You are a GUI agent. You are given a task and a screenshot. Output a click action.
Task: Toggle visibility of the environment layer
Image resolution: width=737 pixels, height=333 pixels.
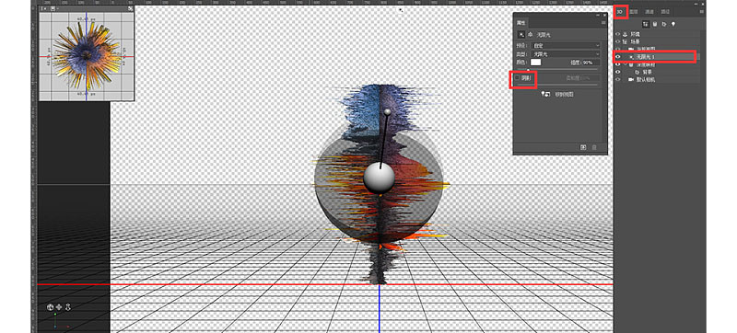point(618,34)
